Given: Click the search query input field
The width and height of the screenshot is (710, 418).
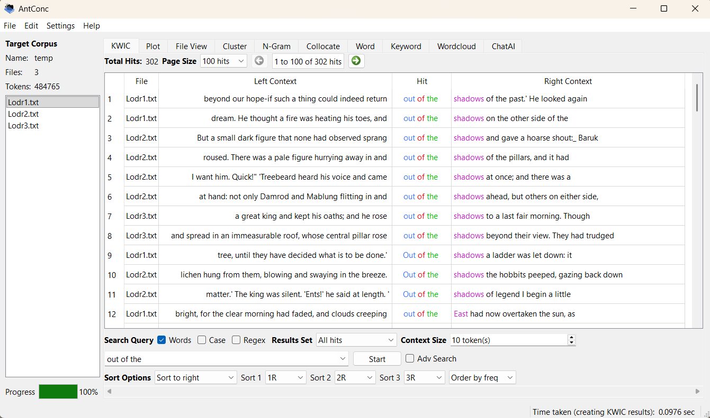Looking at the screenshot, I should tap(222, 359).
